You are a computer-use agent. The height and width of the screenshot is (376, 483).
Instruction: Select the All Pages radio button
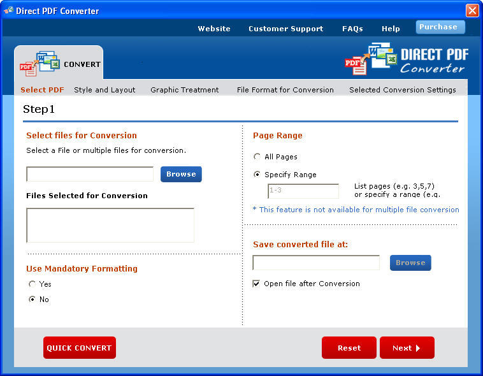tap(257, 157)
